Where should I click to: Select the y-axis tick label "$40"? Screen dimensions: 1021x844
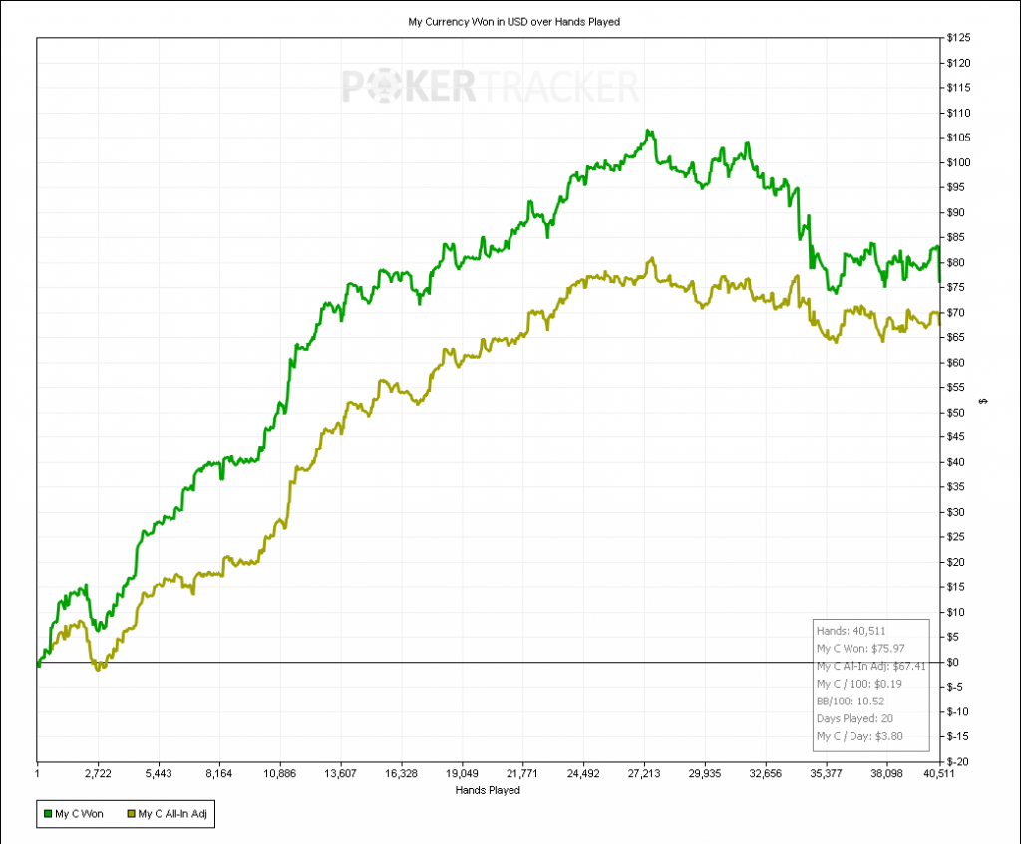point(956,462)
